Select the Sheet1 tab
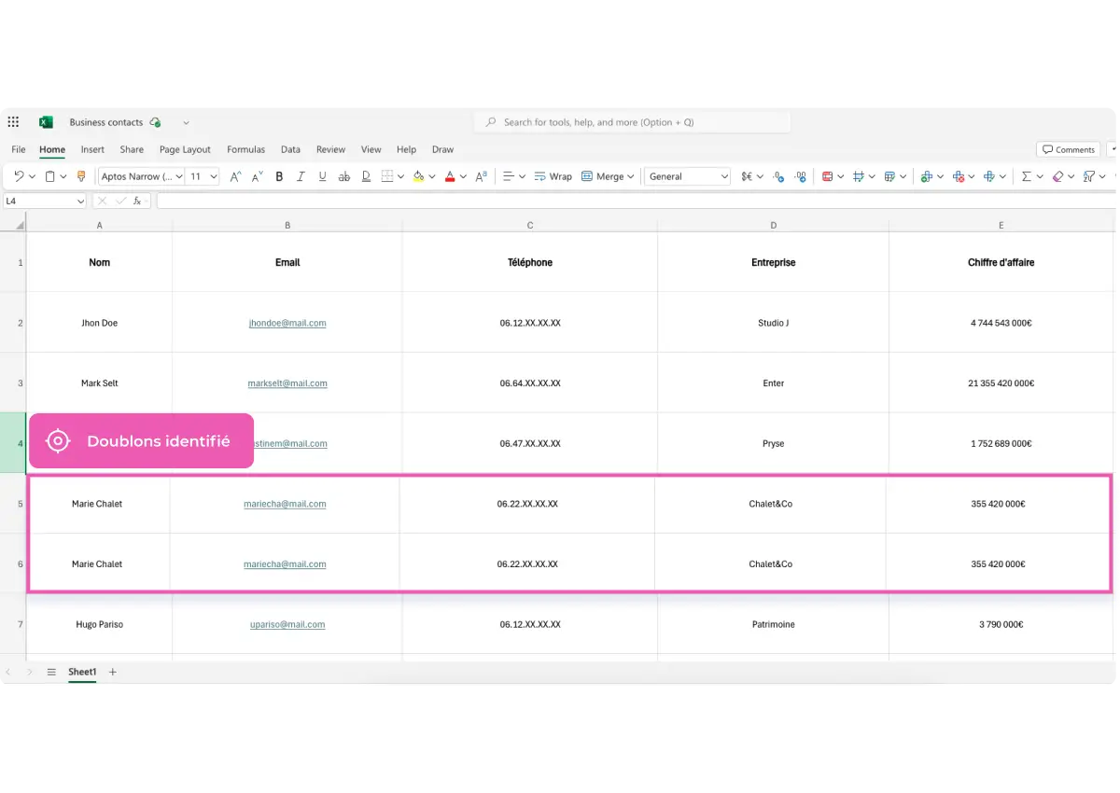This screenshot has width=1120, height=793. click(82, 672)
